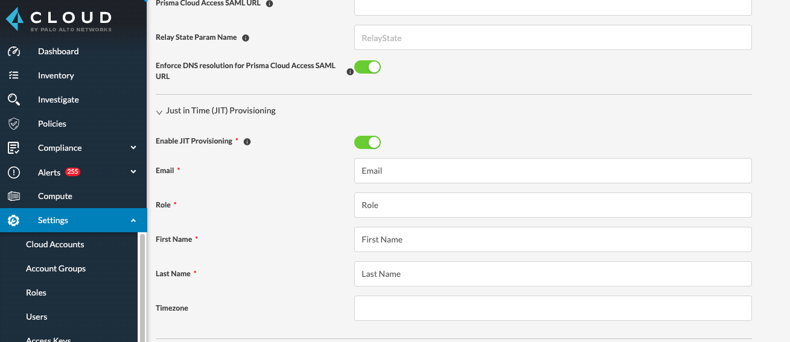This screenshot has width=790, height=342.
Task: Click the Dashboard gauge icon
Action: click(14, 51)
